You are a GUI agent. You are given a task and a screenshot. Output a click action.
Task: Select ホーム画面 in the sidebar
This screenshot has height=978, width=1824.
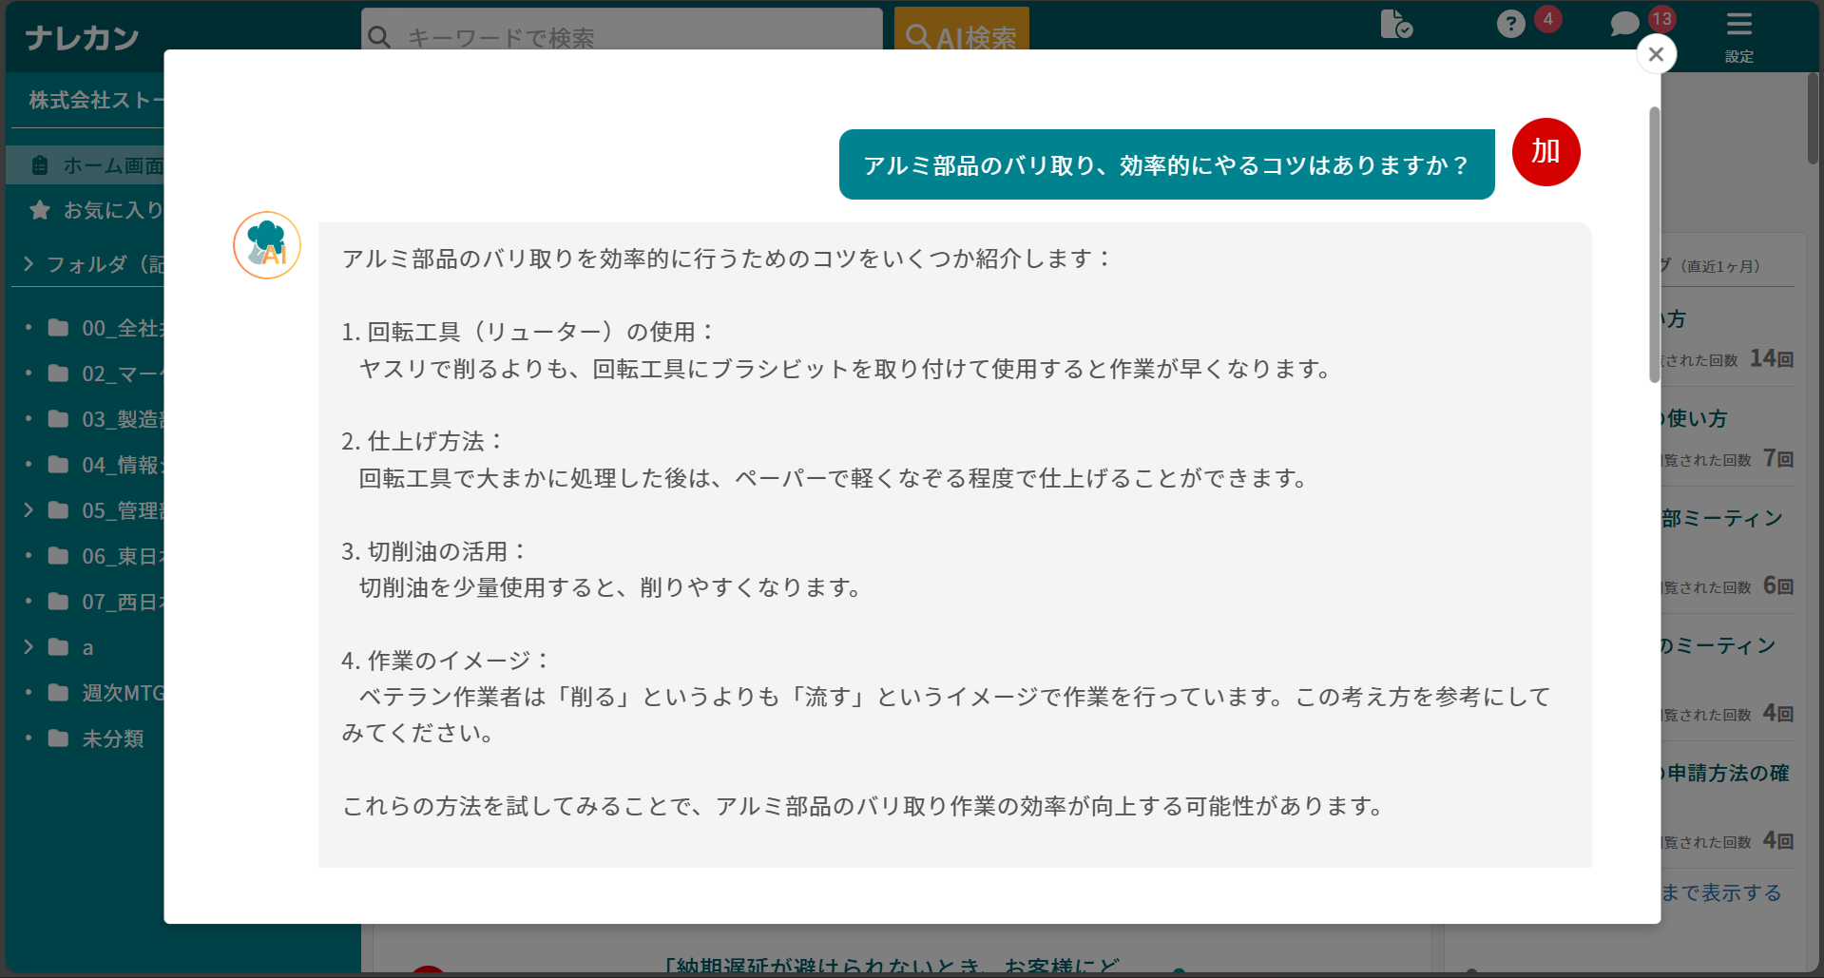point(105,164)
